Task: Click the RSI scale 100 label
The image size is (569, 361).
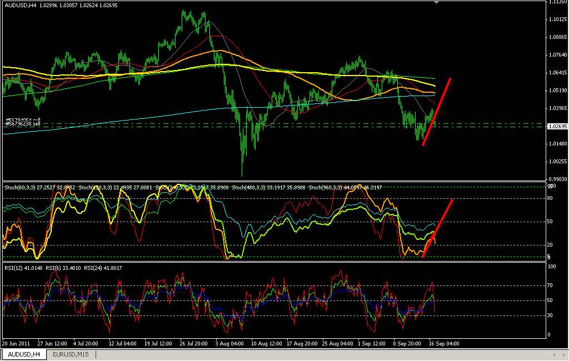Action: pyautogui.click(x=552, y=267)
